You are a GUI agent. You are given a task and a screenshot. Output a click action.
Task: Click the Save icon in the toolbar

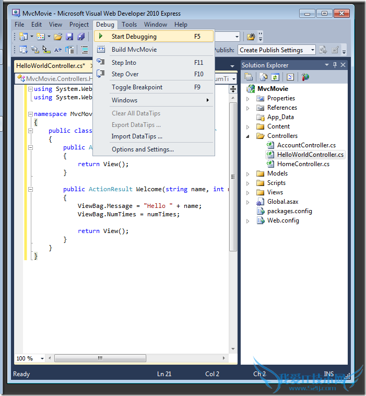[x=69, y=37]
